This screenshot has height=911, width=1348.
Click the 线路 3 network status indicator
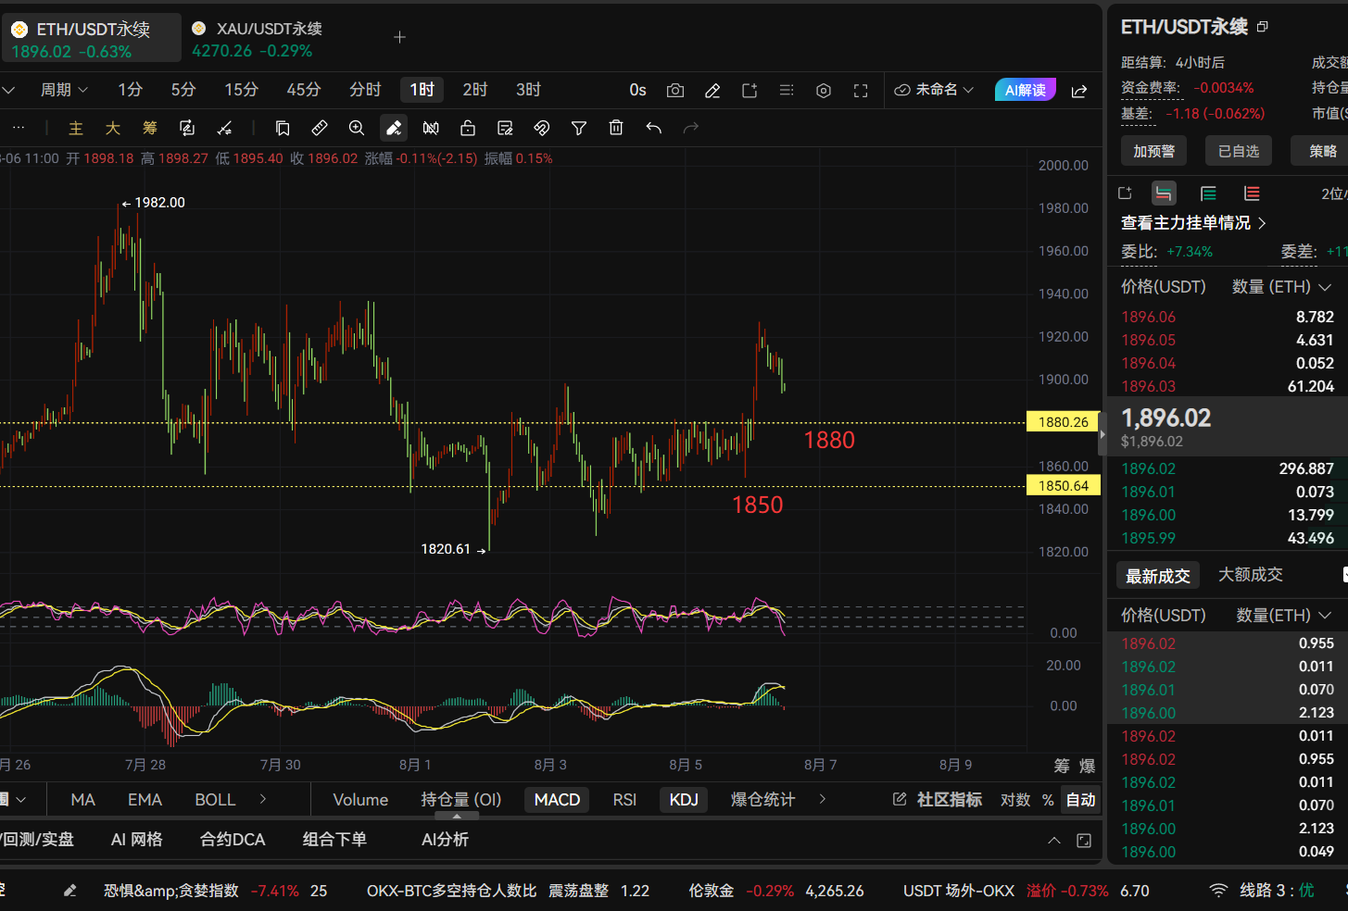click(x=1262, y=891)
